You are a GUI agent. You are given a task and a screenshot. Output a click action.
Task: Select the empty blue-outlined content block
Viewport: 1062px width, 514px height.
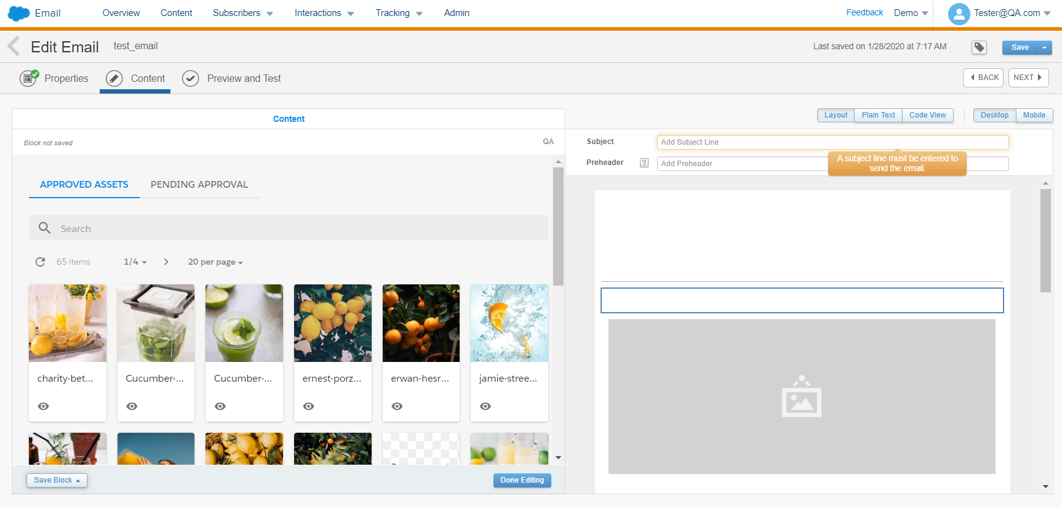802,300
